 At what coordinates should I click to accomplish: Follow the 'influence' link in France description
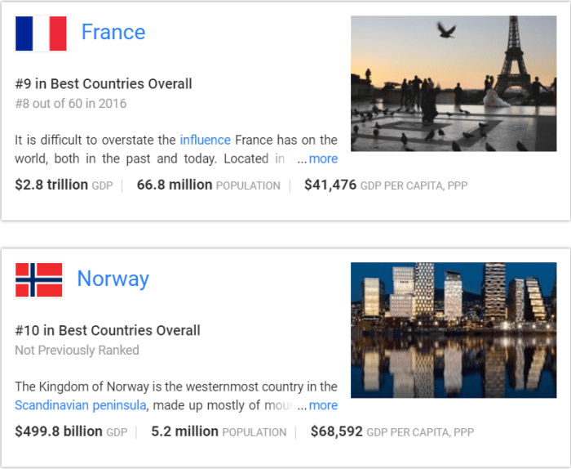(x=206, y=140)
